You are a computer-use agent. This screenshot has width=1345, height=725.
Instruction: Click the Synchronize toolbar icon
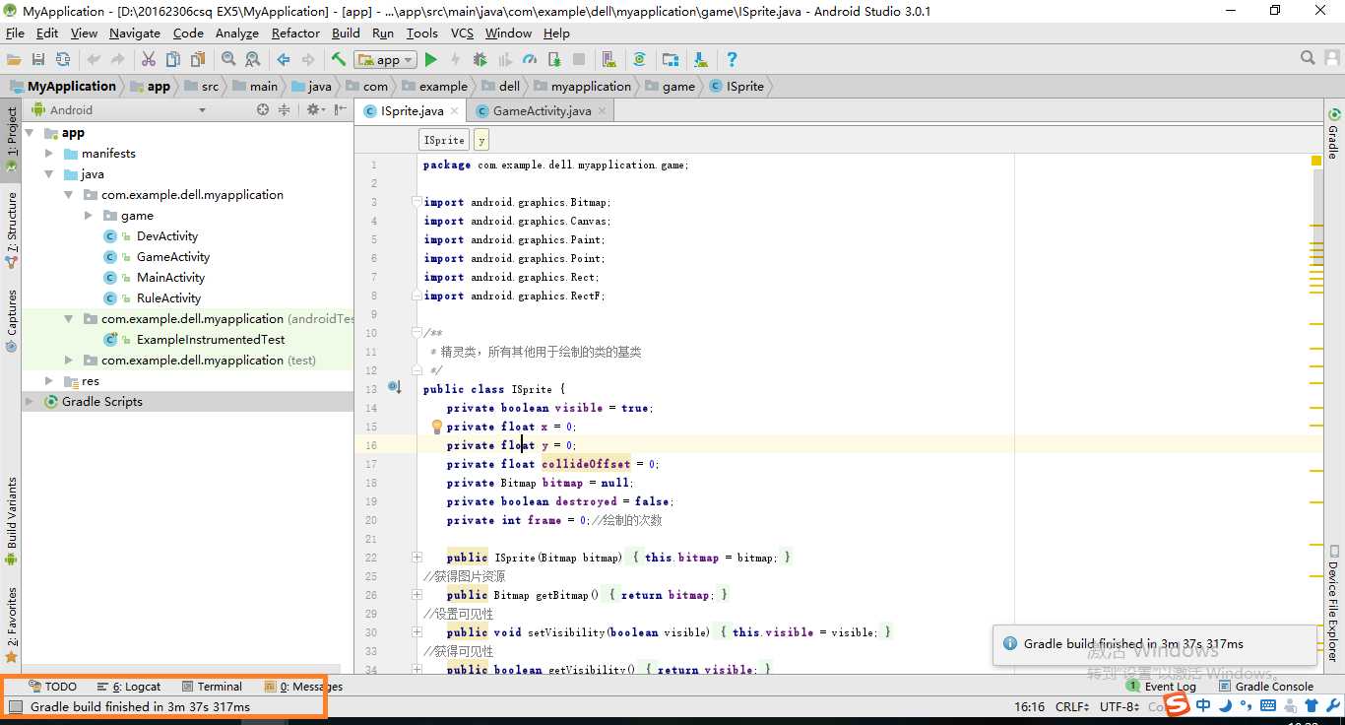63,60
